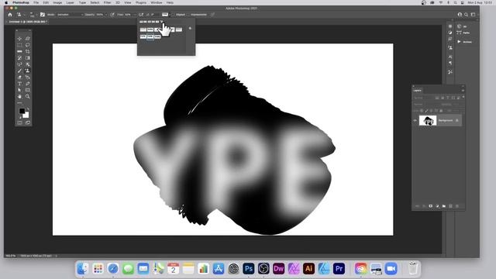The height and width of the screenshot is (279, 496).
Task: Select the Brush tool
Action: (x=19, y=71)
